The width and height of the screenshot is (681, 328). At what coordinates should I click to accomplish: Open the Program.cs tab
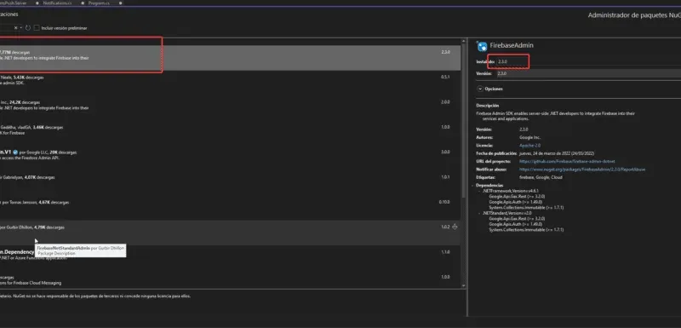tap(99, 3)
